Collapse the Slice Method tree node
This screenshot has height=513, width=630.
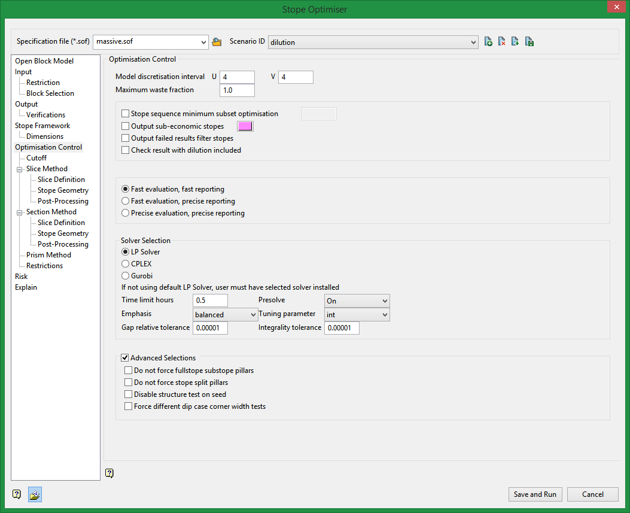click(x=19, y=169)
